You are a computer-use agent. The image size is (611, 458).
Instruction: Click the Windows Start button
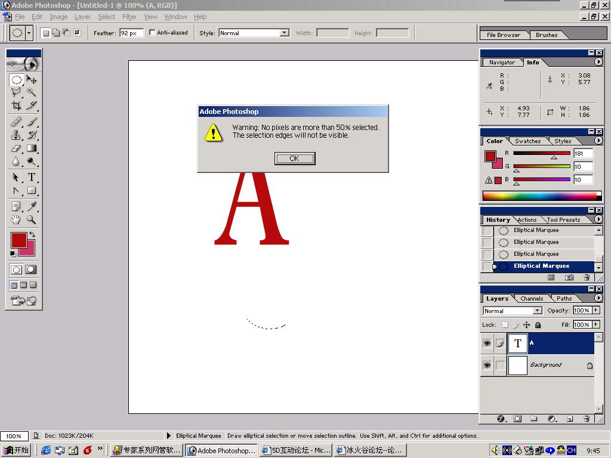pos(16,450)
